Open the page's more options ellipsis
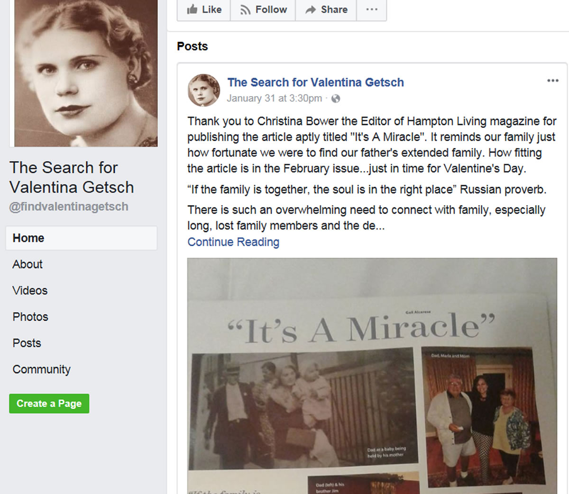569x494 pixels. (x=372, y=9)
